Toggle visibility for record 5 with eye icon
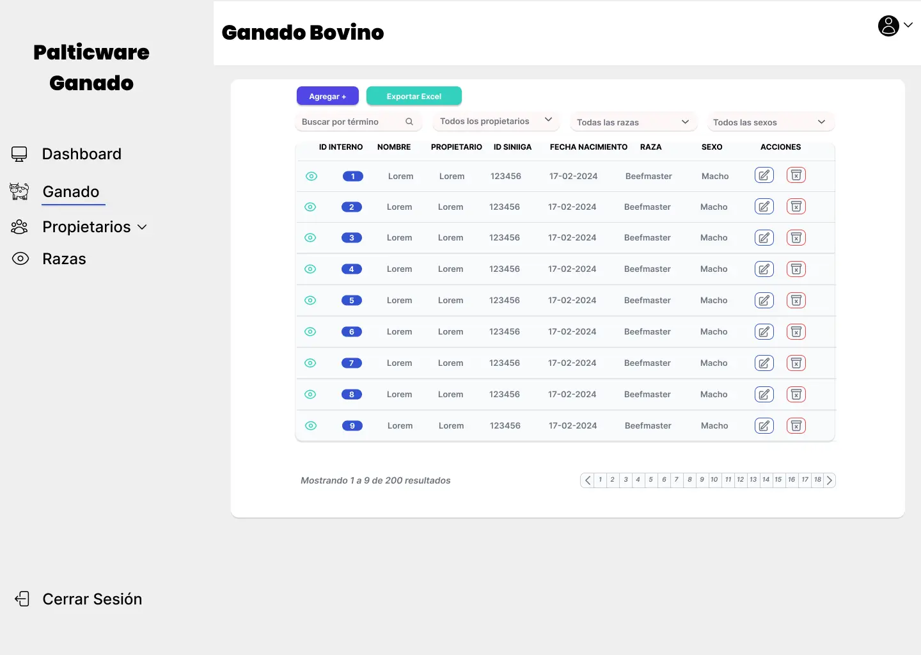Image resolution: width=921 pixels, height=655 pixels. pos(310,300)
